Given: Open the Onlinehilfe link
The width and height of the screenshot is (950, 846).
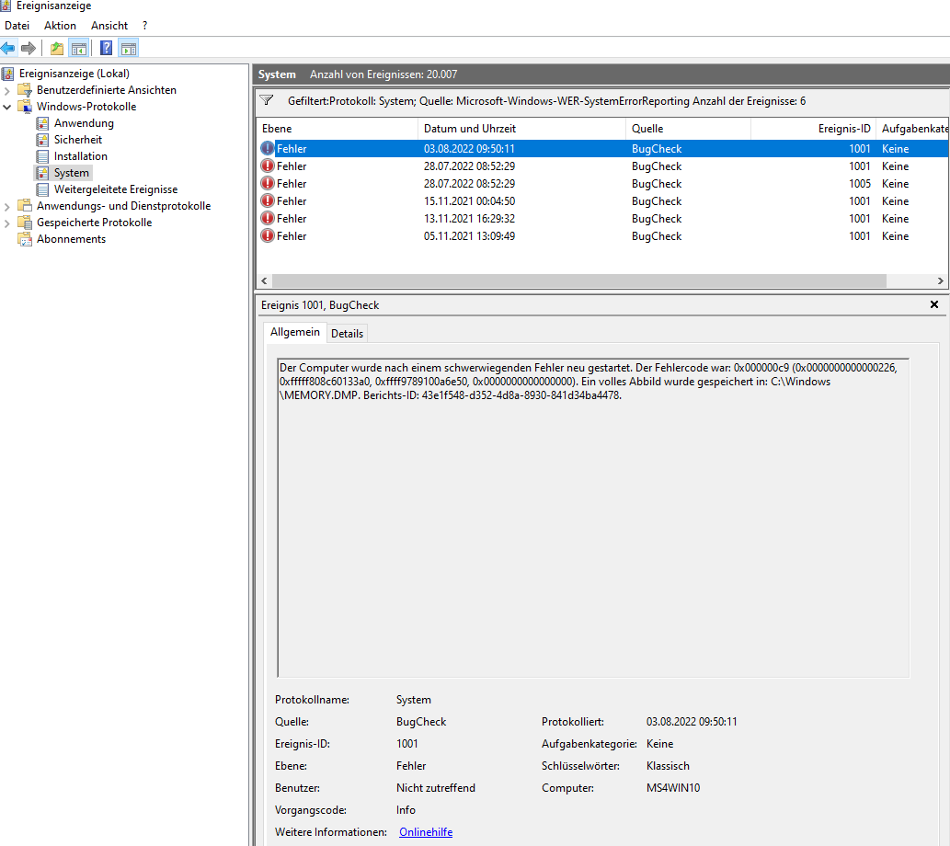Looking at the screenshot, I should tap(426, 832).
